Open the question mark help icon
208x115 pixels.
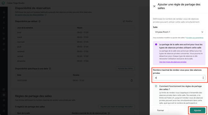(4, 111)
